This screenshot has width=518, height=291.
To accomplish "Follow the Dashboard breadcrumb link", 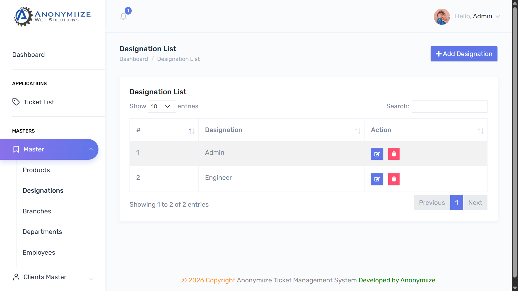I will (x=134, y=59).
